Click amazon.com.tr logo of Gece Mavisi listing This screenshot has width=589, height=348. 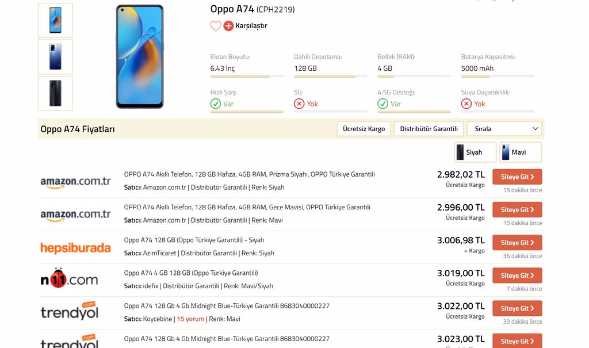pyautogui.click(x=75, y=215)
